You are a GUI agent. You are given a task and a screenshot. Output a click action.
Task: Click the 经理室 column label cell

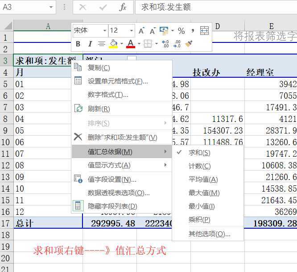pos(271,72)
